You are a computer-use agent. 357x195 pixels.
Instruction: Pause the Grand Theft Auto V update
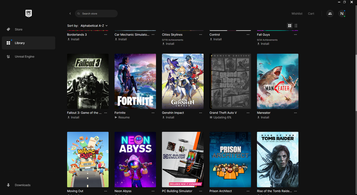(x=220, y=117)
